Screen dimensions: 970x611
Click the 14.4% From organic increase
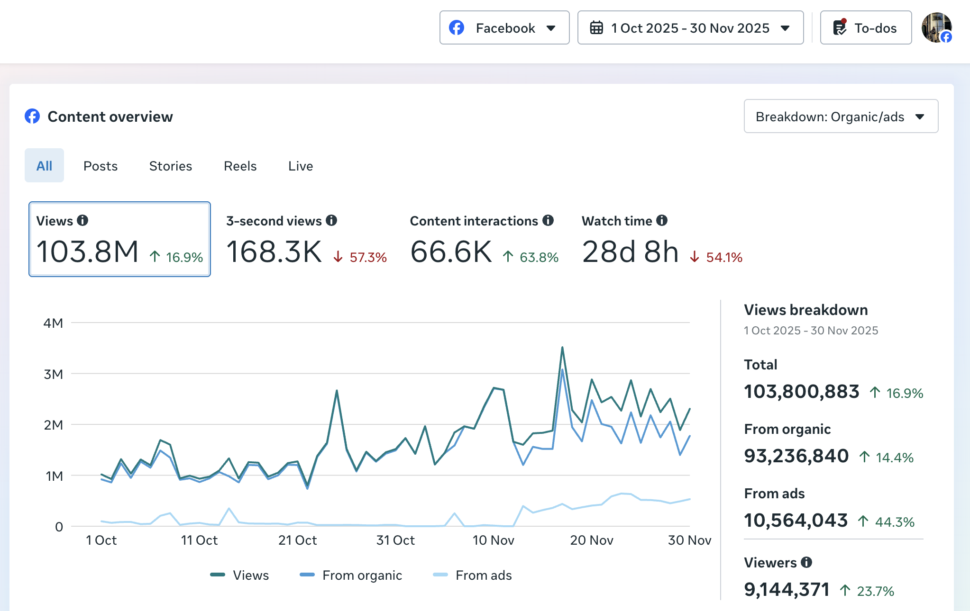tap(886, 458)
